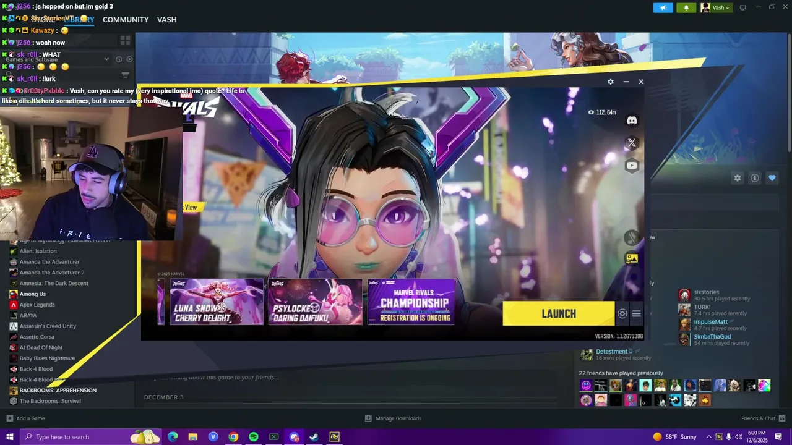Image resolution: width=792 pixels, height=445 pixels.
Task: Click the gear icon beside LAUNCH
Action: (x=622, y=313)
